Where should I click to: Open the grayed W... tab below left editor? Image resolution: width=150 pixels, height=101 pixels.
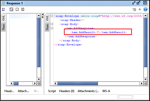pyautogui.click(x=36, y=91)
